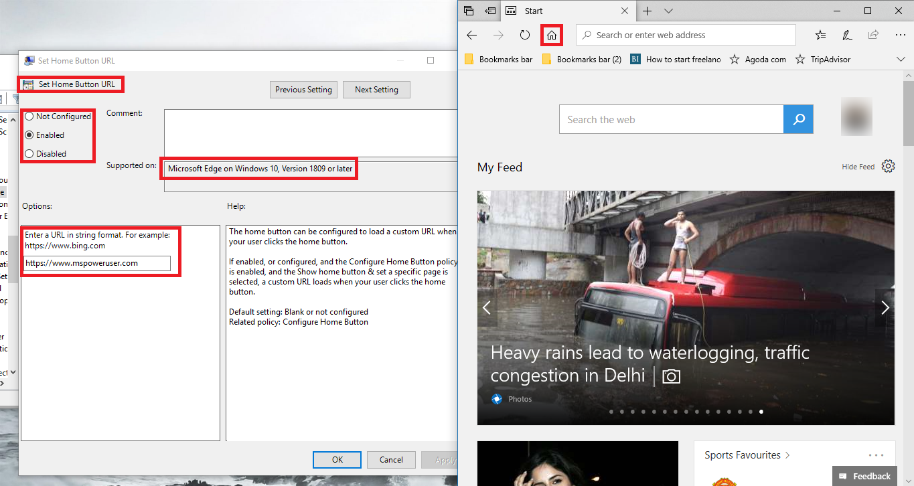Click the Start tab
This screenshot has height=486, width=914.
tap(567, 11)
